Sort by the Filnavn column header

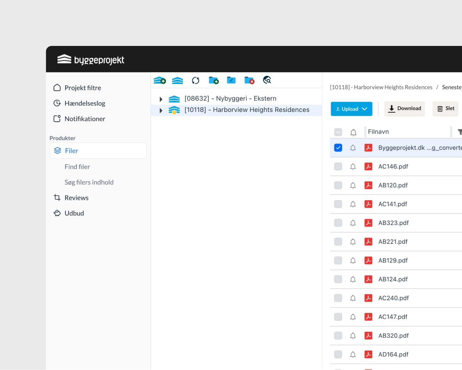[378, 132]
